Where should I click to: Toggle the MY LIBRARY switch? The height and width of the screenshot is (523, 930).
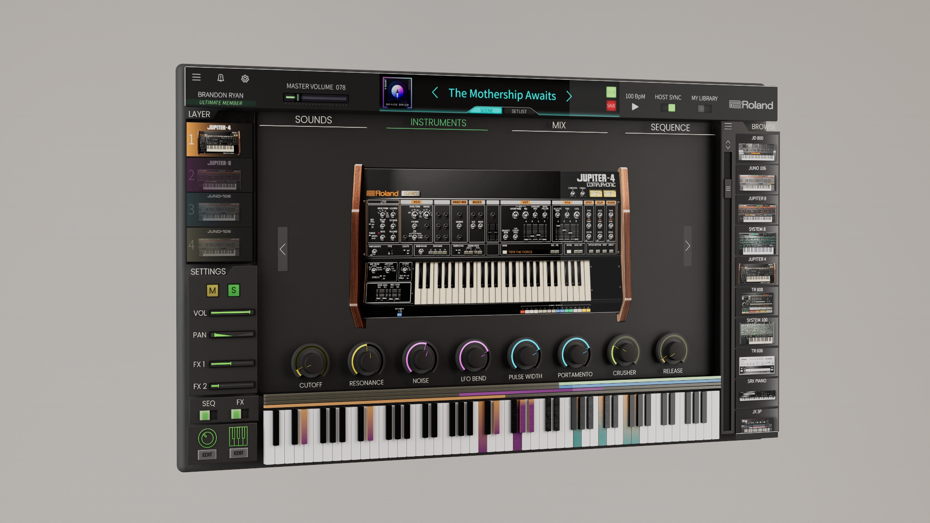tap(704, 108)
